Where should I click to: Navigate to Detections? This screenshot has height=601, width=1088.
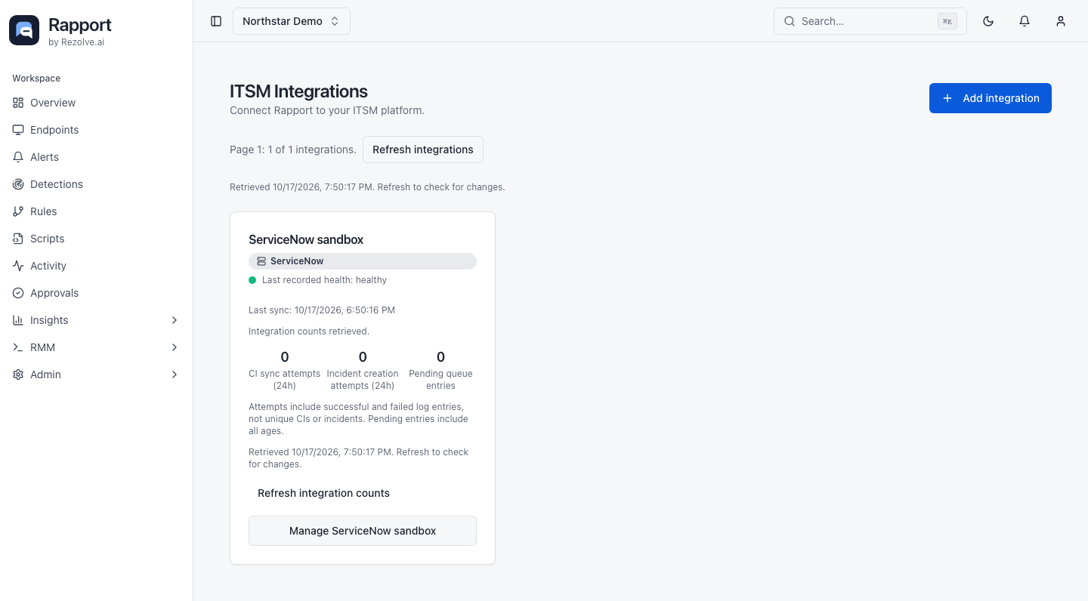97,184
